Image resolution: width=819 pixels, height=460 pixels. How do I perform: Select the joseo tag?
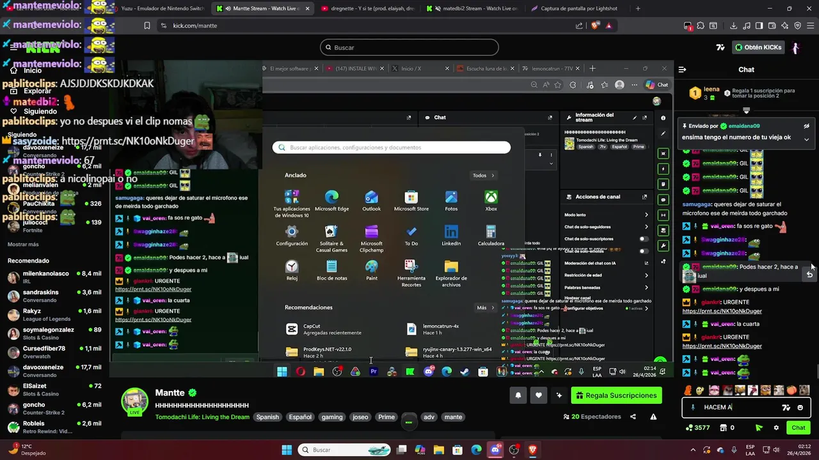(360, 417)
